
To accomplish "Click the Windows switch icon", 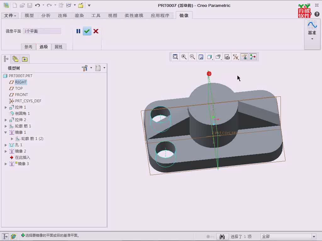I will coord(69,5).
